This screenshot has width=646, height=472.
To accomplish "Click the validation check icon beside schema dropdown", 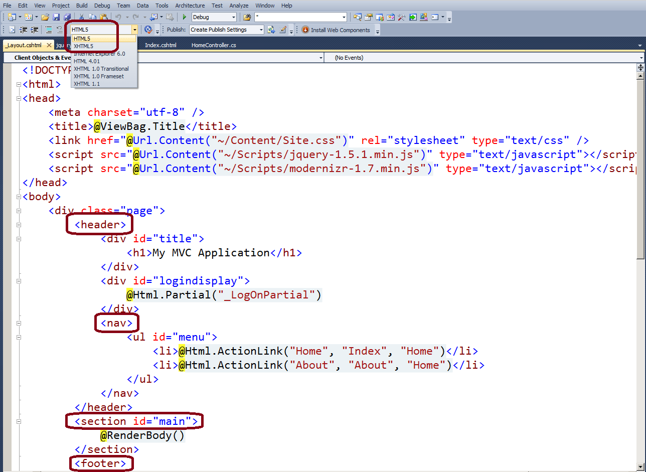I will click(148, 30).
